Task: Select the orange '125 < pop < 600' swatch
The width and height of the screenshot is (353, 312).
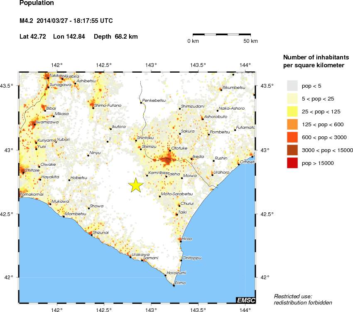Action: 292,124
